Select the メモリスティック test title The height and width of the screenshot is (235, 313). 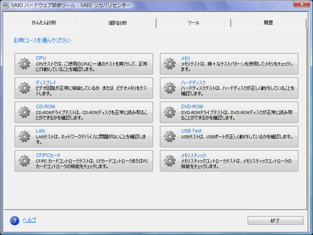pos(193,155)
